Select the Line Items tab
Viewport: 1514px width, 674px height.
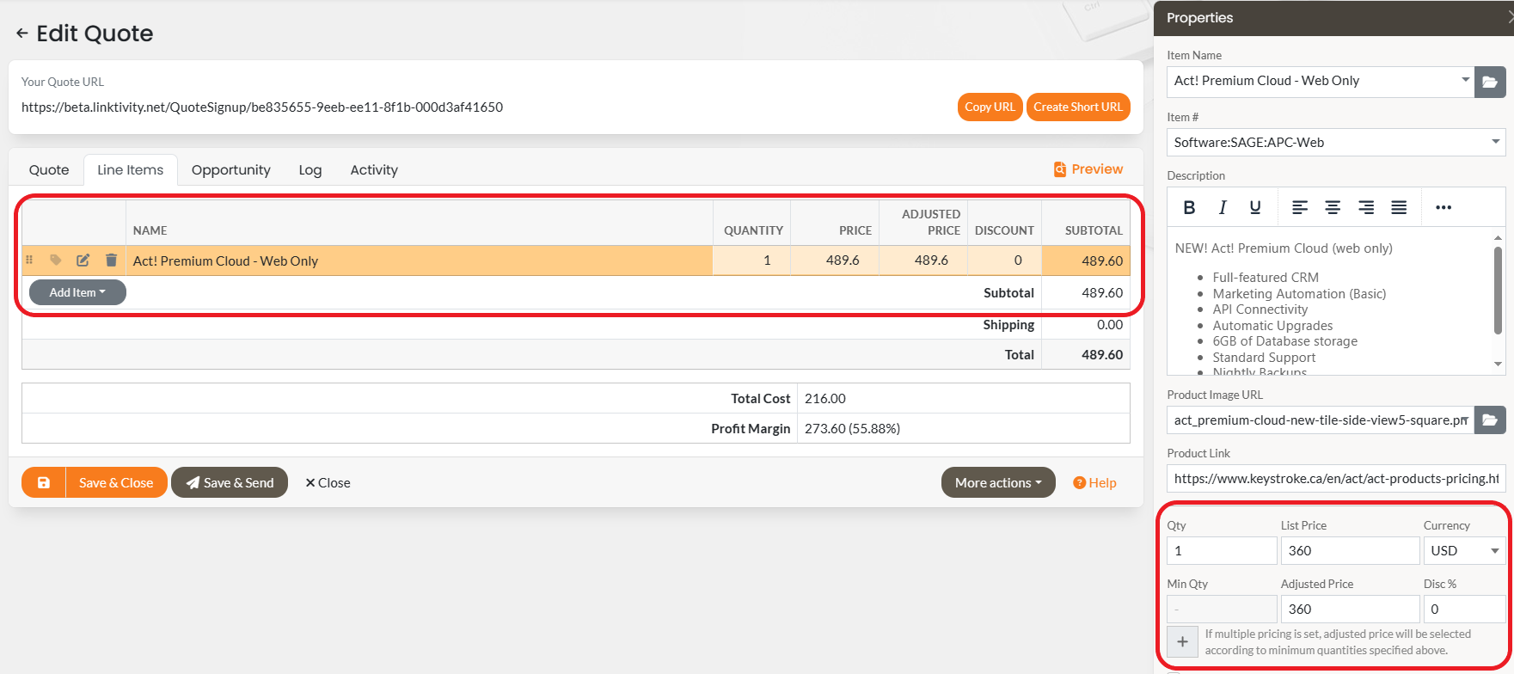131,170
